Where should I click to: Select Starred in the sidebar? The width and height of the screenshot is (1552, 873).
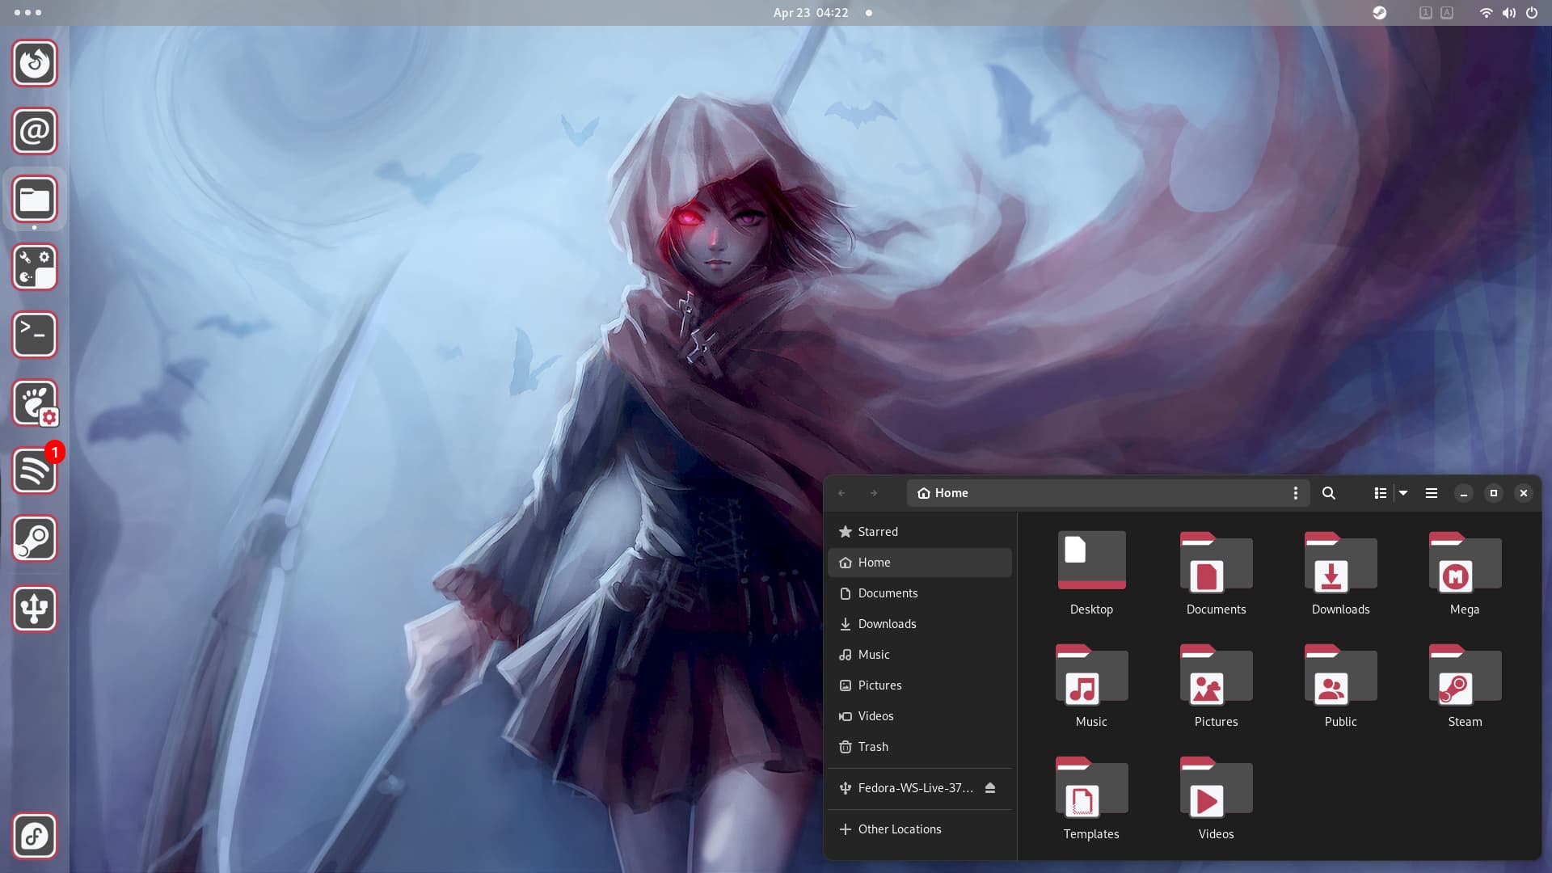[x=877, y=532]
